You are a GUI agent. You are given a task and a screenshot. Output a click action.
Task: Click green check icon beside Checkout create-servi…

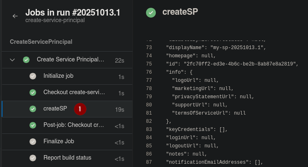pos(33,93)
